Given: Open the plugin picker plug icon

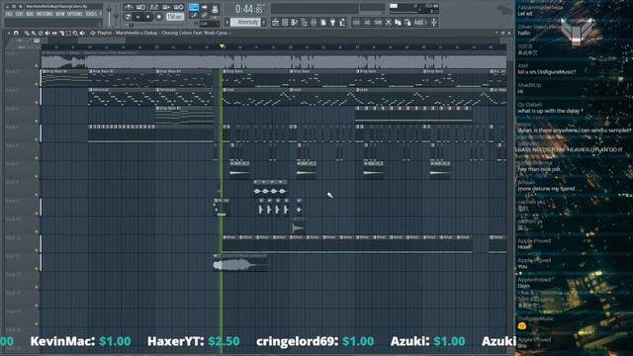Looking at the screenshot, I should 332,22.
